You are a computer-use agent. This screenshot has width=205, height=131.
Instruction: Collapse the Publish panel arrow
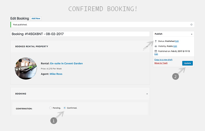pyautogui.click(x=192, y=34)
